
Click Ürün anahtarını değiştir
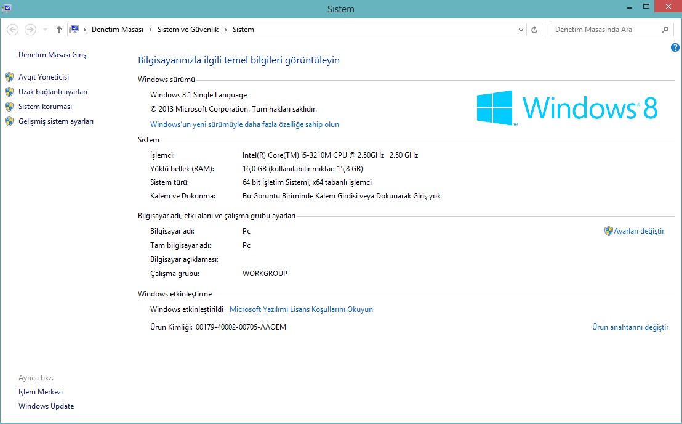click(x=630, y=327)
